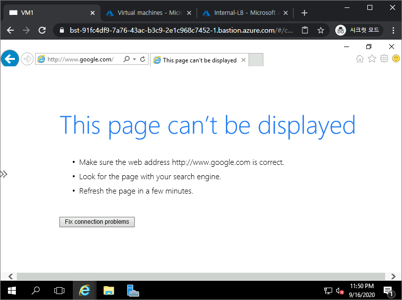
Task: Close the IE error page tab
Action: (244, 60)
